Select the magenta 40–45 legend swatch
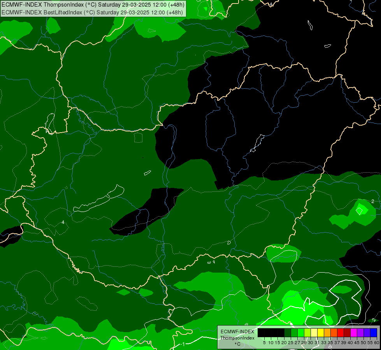The width and height of the screenshot is (381, 350). [x=354, y=332]
